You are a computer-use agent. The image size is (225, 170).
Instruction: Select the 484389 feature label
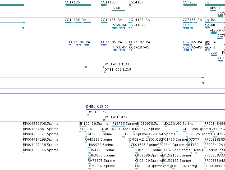(x=192, y=145)
